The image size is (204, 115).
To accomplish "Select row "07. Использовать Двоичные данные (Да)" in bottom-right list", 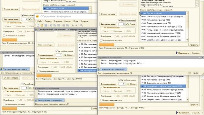I will point(163,96).
